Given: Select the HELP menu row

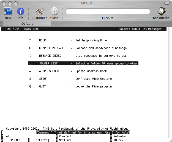Looking at the screenshot, I should 68,40.
